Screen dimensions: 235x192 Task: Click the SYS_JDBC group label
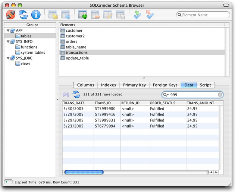coord(24,58)
